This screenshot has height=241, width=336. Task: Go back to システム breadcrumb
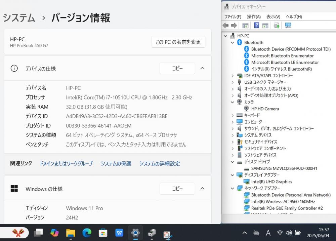(x=19, y=17)
